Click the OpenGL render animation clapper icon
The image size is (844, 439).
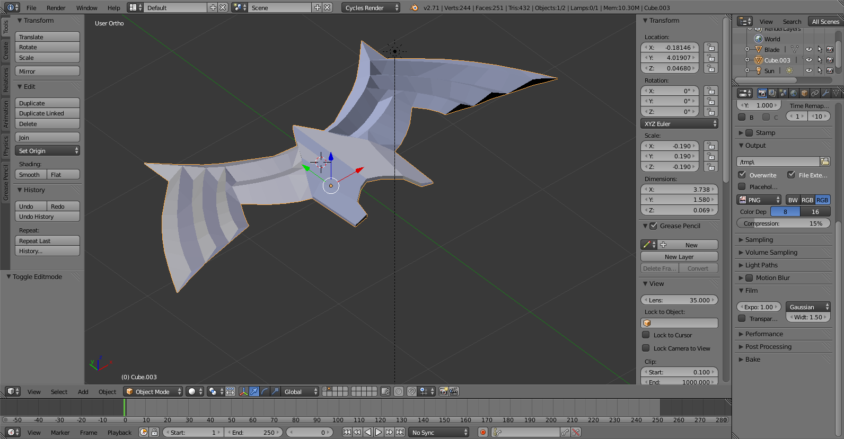coord(454,391)
